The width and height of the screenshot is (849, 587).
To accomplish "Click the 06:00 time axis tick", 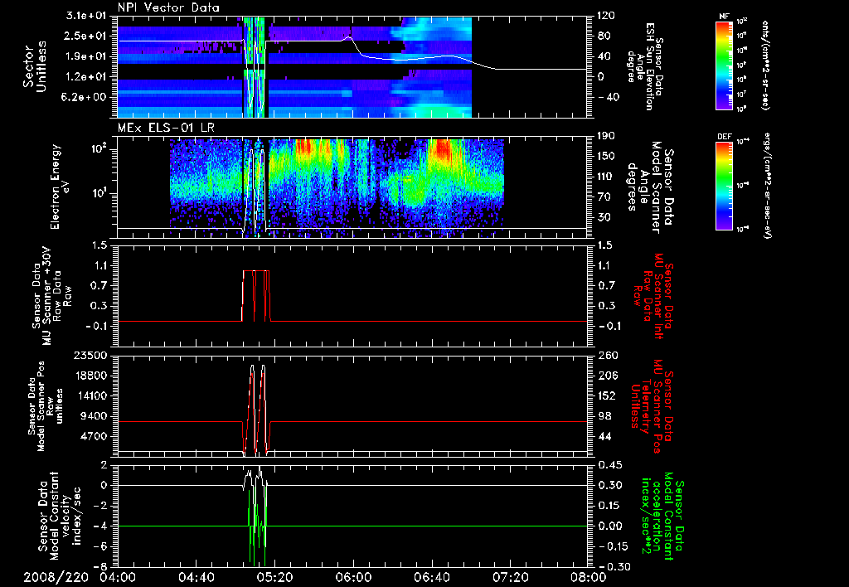I will pos(353,577).
